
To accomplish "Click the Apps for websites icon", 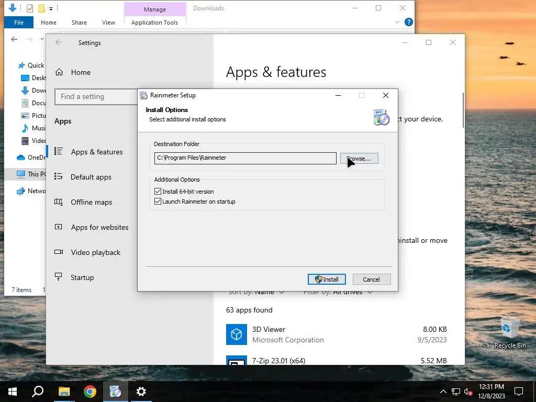I will coord(59,227).
